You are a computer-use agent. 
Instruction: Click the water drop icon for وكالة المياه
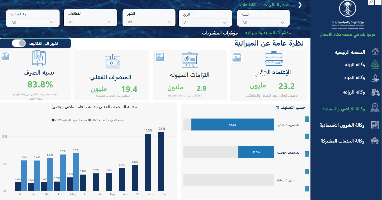(375, 77)
